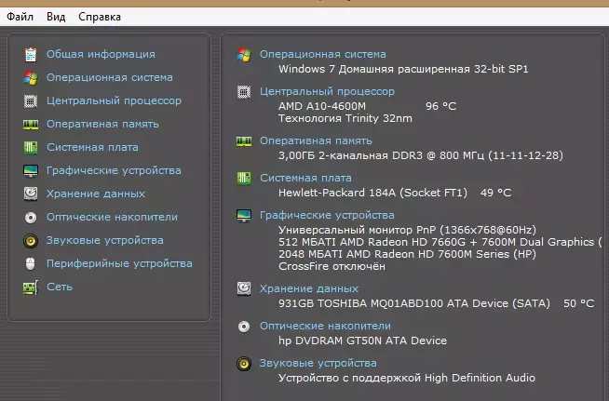Viewport: 609px width, 401px height.
Task: Click the network card icon beside Сеть
Action: (31, 287)
